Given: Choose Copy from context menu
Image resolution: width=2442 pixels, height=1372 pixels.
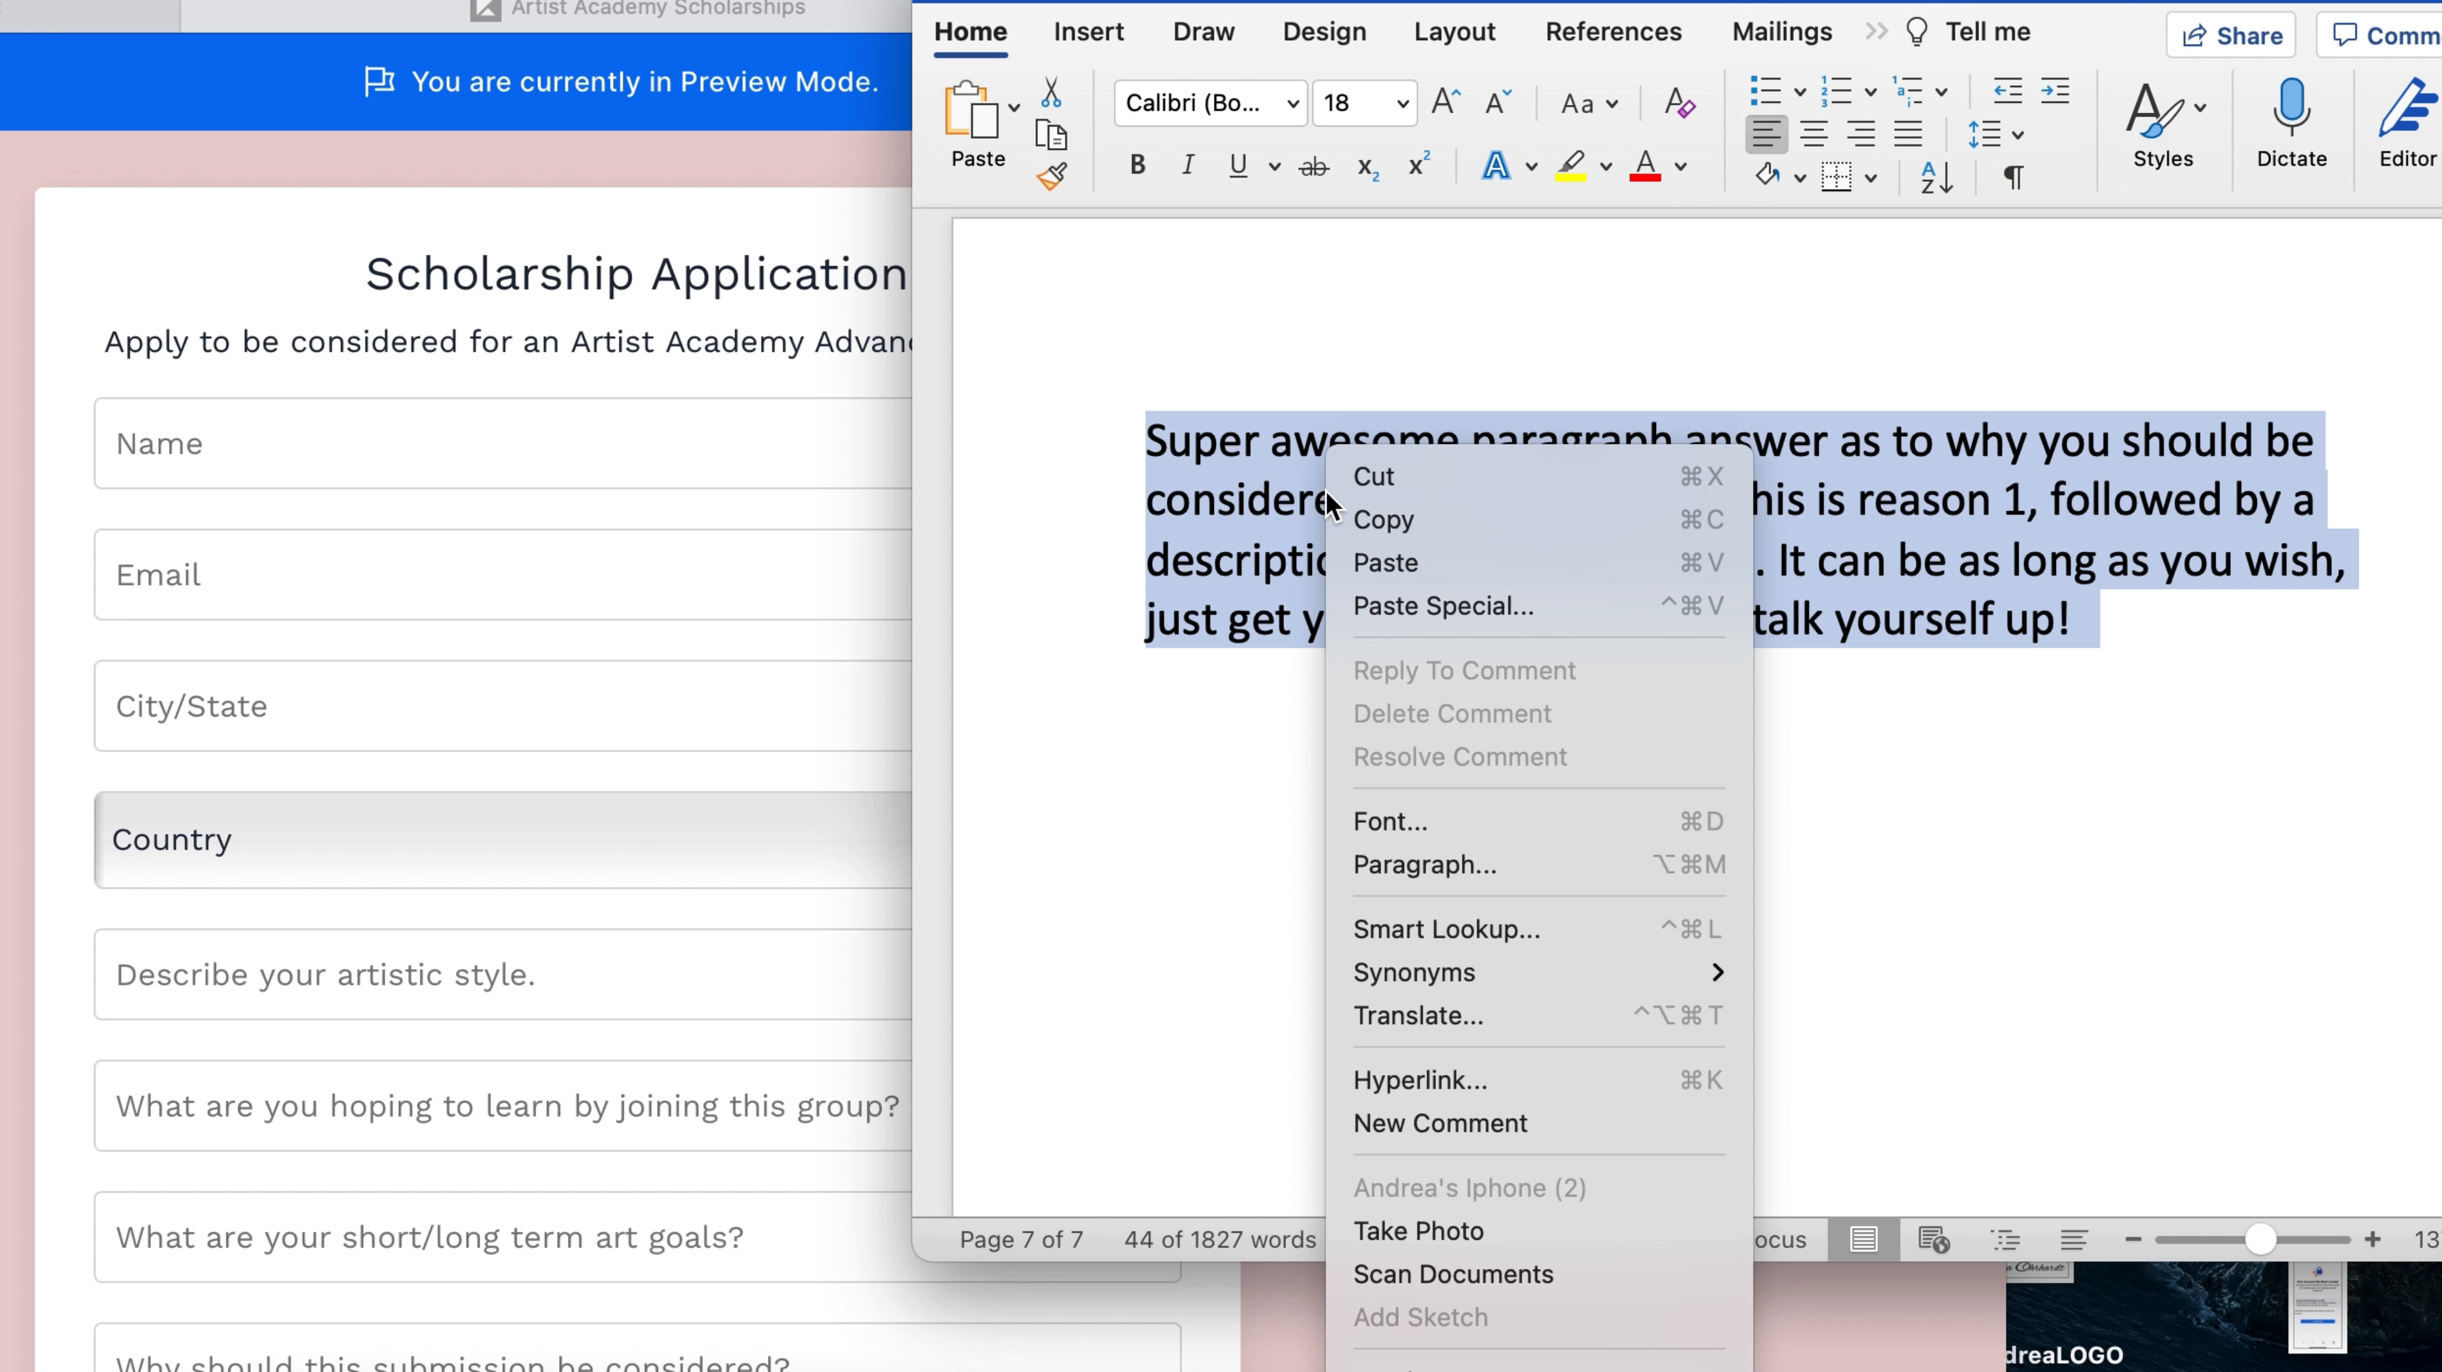Looking at the screenshot, I should [1383, 519].
